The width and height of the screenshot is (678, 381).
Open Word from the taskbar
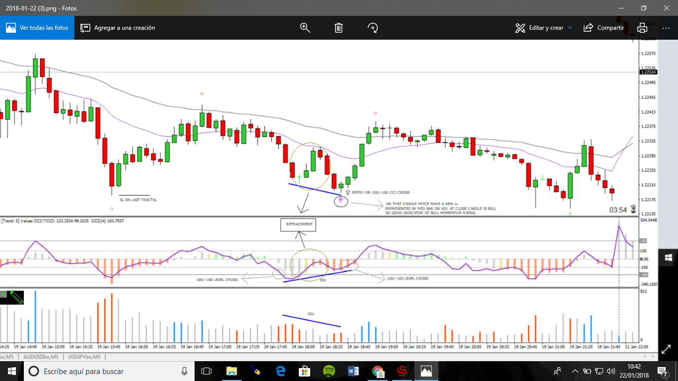(x=353, y=371)
